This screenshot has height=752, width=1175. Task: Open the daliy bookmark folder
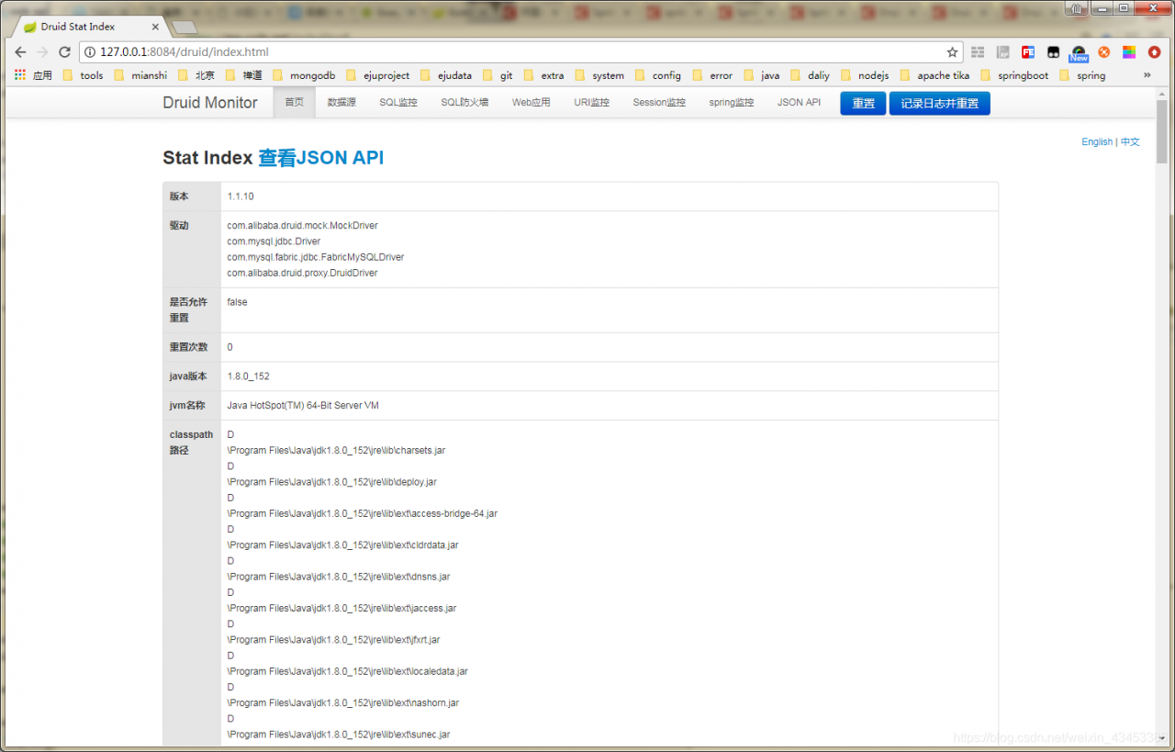pyautogui.click(x=810, y=75)
